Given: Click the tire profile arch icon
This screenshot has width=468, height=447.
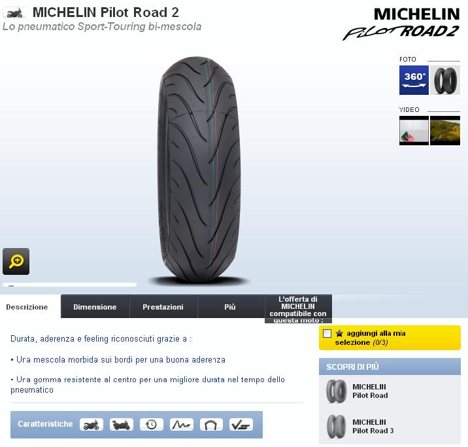Looking at the screenshot, I should (x=211, y=425).
